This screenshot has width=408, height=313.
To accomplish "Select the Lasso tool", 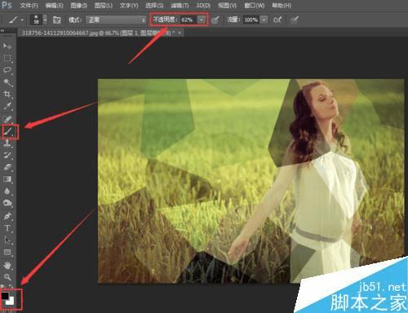I will [x=7, y=70].
